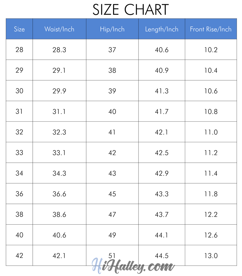Click size 33 in the Size column
Screen dimensions: 242x276
coord(19,152)
